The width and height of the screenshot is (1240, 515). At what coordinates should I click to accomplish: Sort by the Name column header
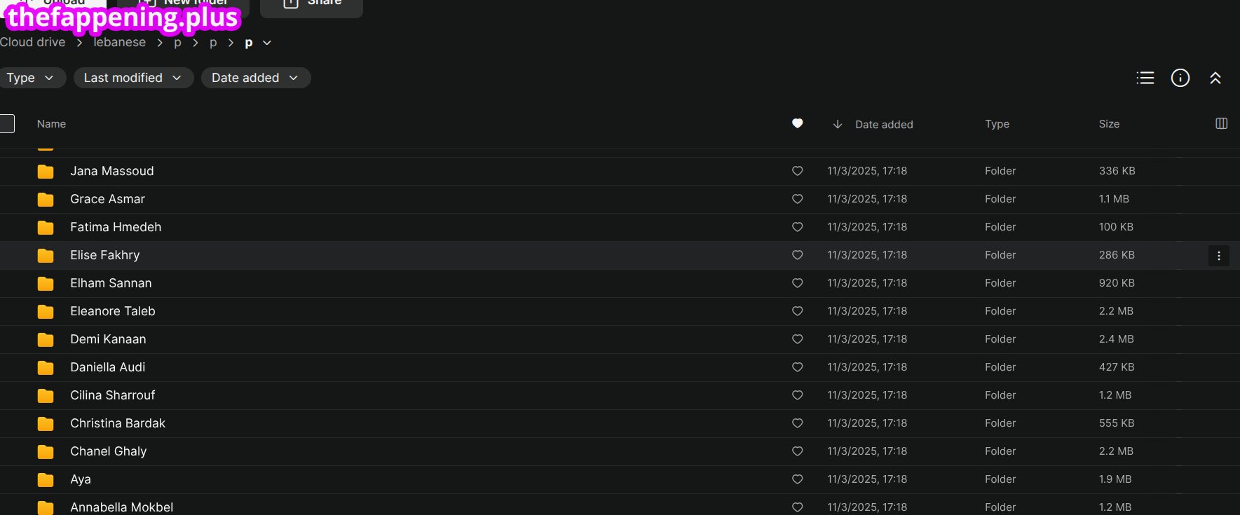[x=51, y=123]
